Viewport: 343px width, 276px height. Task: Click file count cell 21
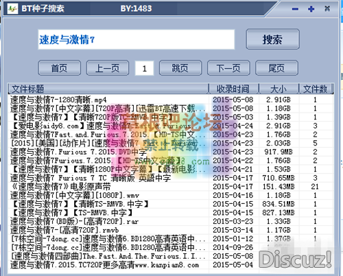(315, 187)
